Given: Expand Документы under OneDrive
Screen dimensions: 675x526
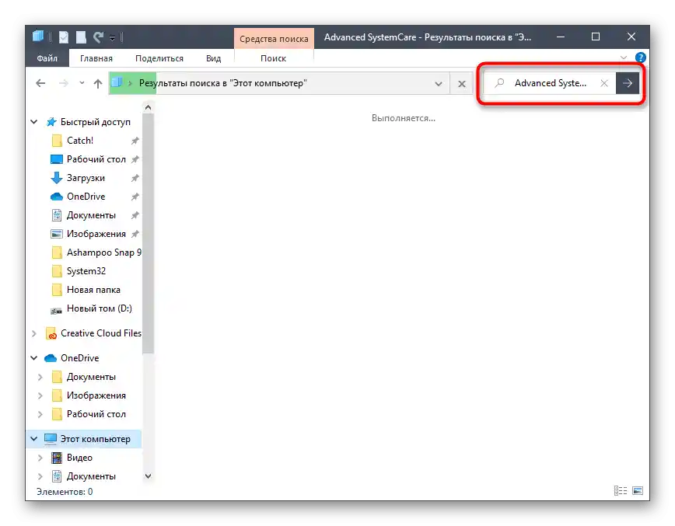Looking at the screenshot, I should tap(40, 377).
